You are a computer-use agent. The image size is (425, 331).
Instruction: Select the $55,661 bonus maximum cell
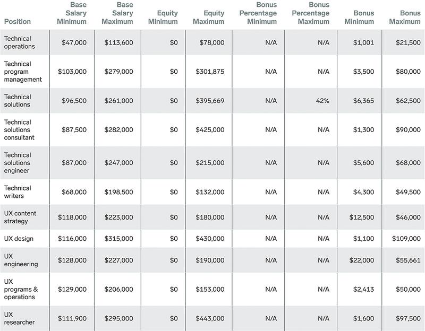pyautogui.click(x=408, y=260)
